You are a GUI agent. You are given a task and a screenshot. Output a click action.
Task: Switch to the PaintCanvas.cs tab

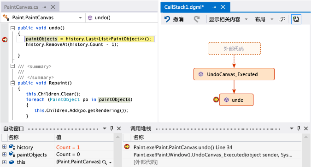point(21,7)
